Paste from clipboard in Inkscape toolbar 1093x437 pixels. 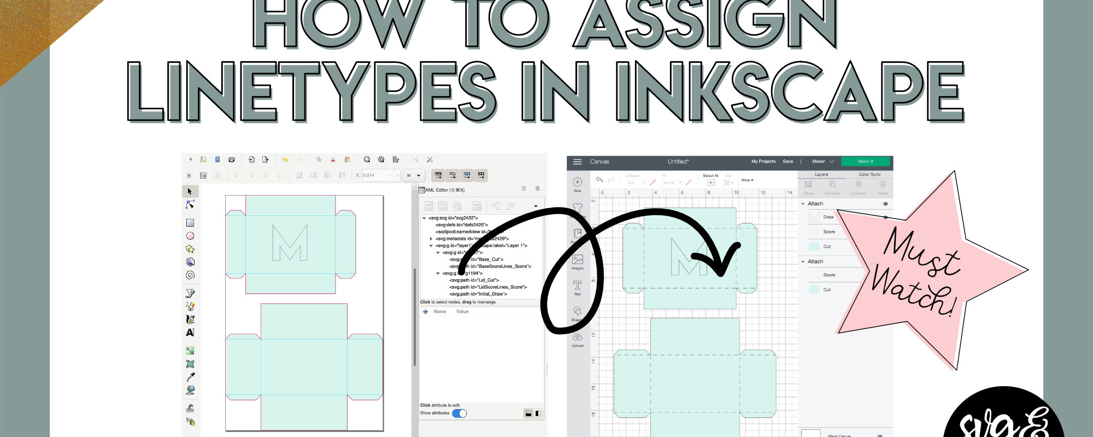pyautogui.click(x=347, y=160)
